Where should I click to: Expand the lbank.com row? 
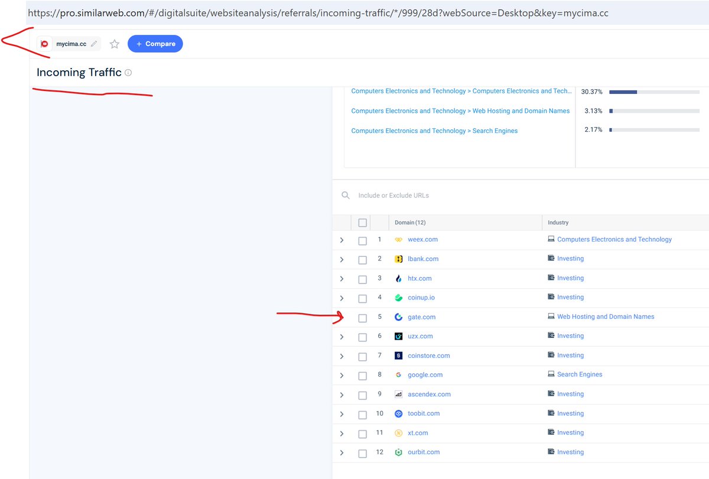click(x=342, y=260)
